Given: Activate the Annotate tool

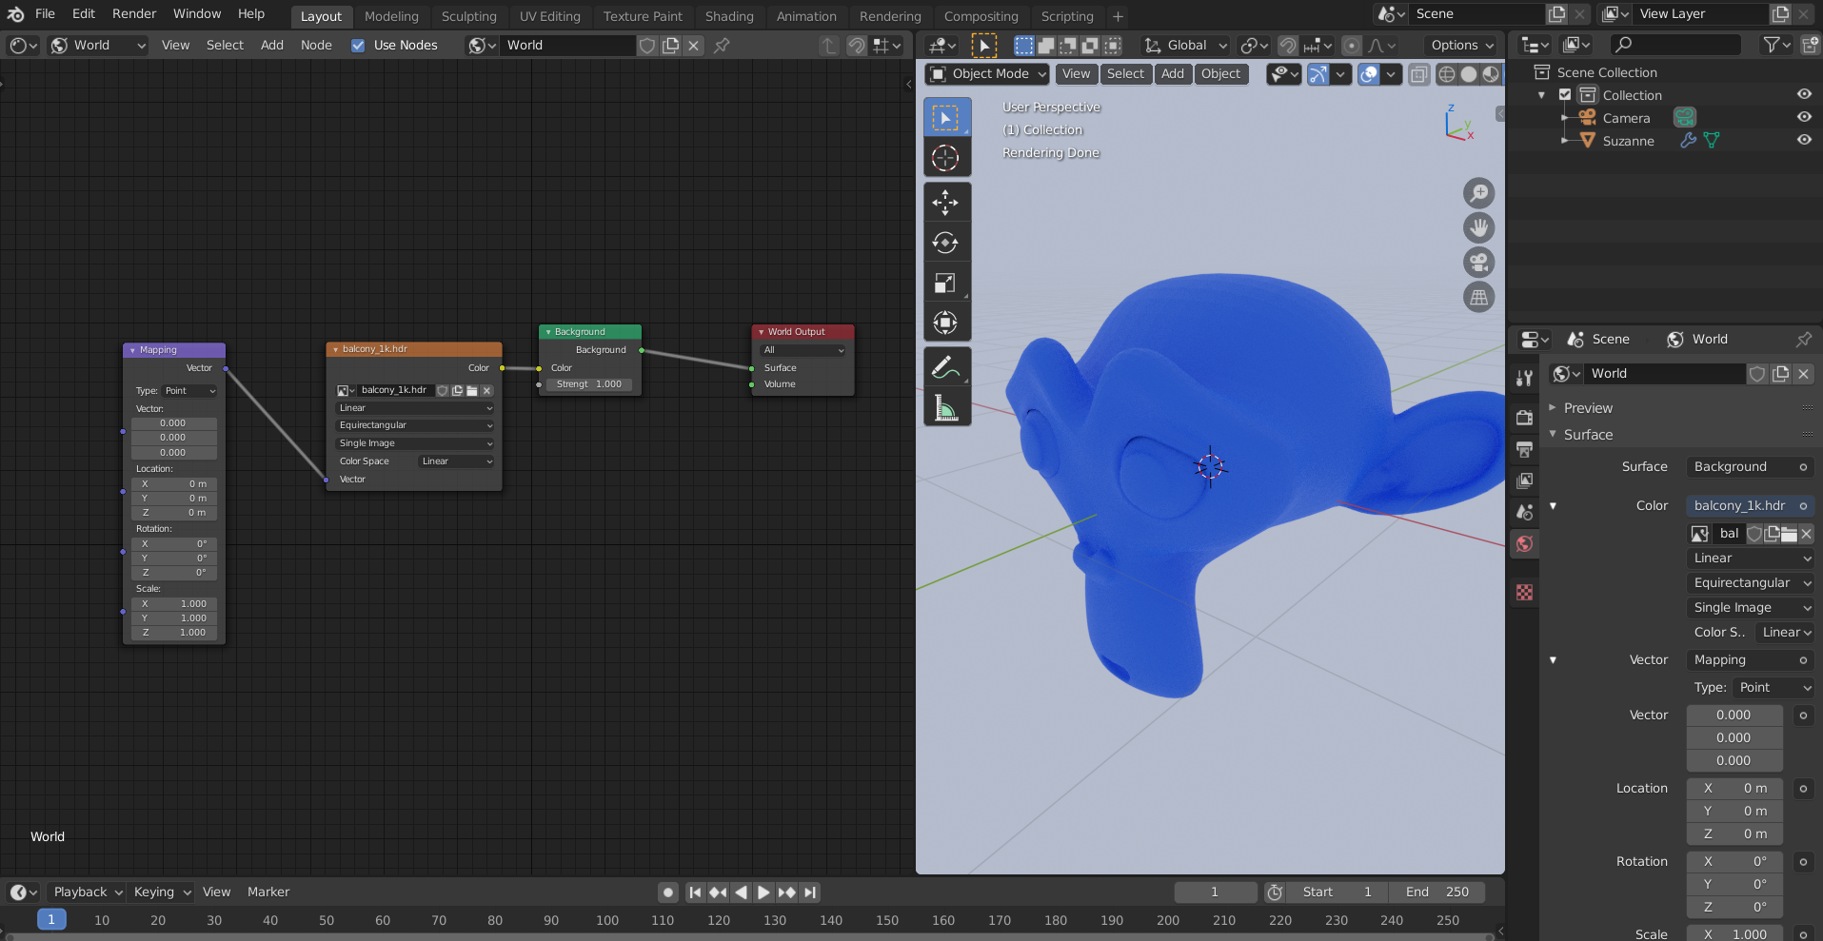Looking at the screenshot, I should point(945,367).
